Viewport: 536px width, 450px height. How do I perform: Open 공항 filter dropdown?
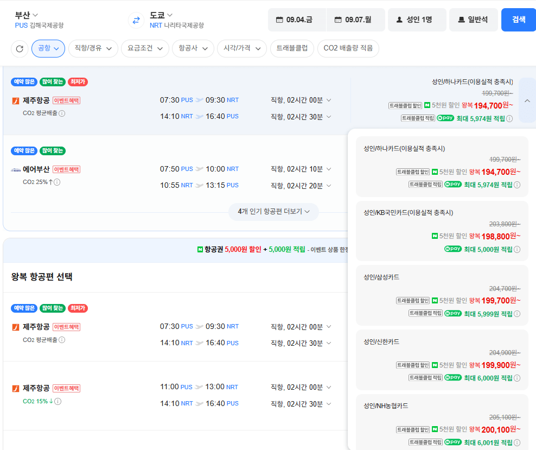[x=48, y=48]
